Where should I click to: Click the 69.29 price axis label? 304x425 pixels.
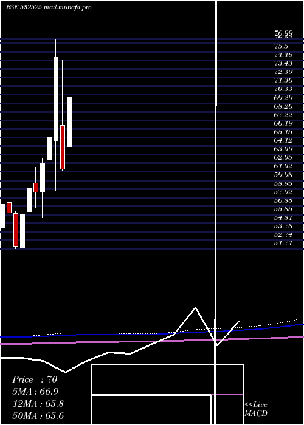(283, 98)
